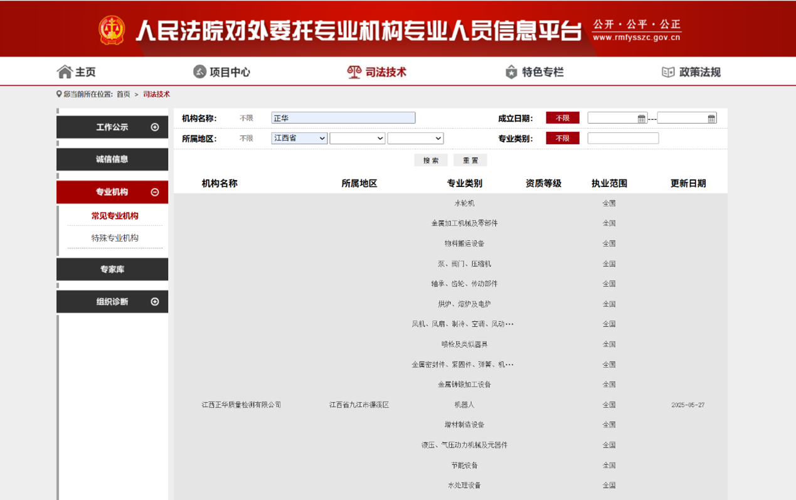
Task: Open the calendar picker for end date
Action: pos(710,117)
